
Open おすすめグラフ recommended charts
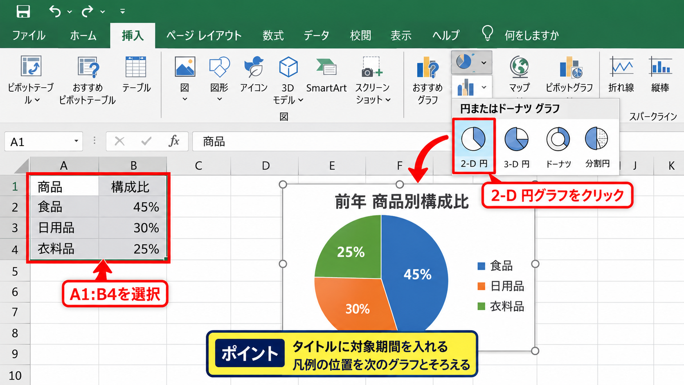coord(427,80)
